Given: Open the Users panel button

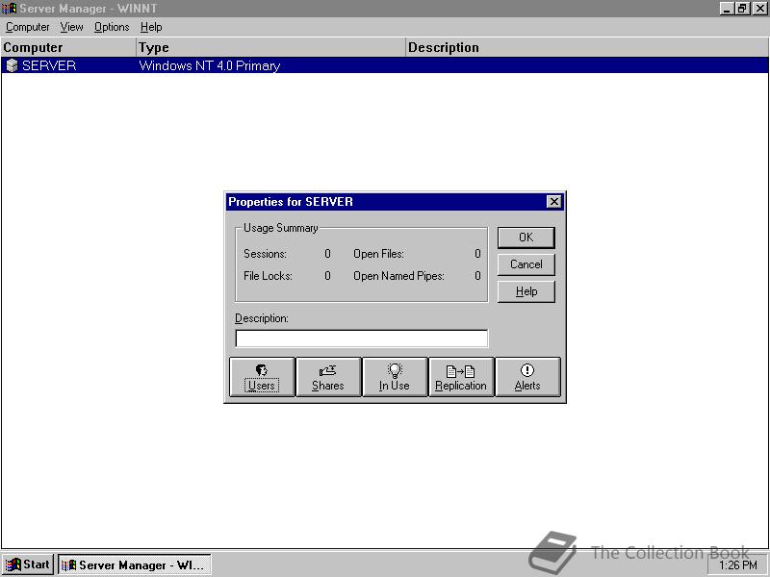Looking at the screenshot, I should [x=262, y=377].
